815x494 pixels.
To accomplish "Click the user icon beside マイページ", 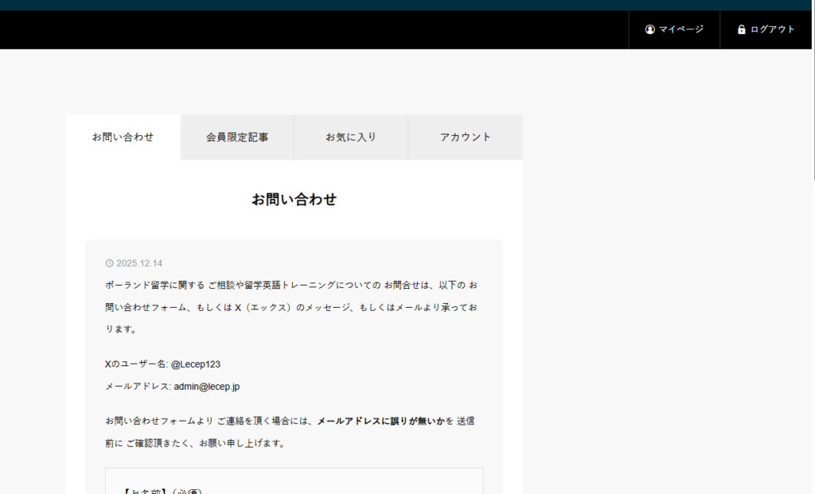I will click(649, 29).
